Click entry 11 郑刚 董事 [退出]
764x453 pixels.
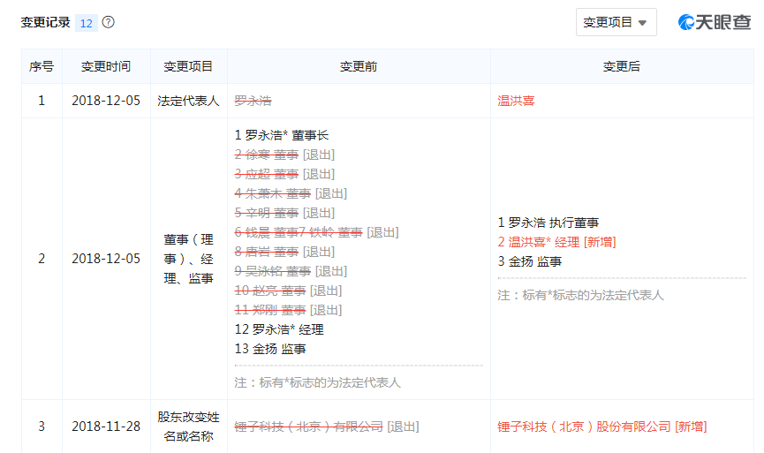coord(288,310)
